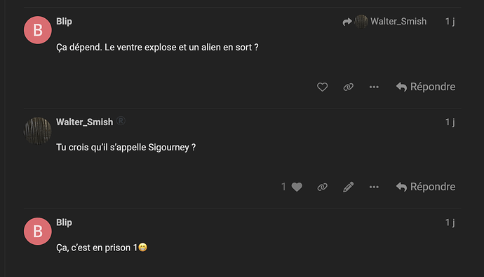
Task: Copy link of the Sigourney post
Action: 322,187
